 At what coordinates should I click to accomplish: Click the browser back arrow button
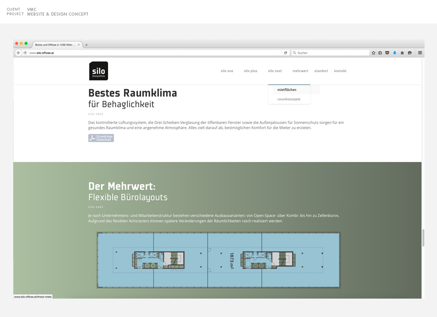18,53
